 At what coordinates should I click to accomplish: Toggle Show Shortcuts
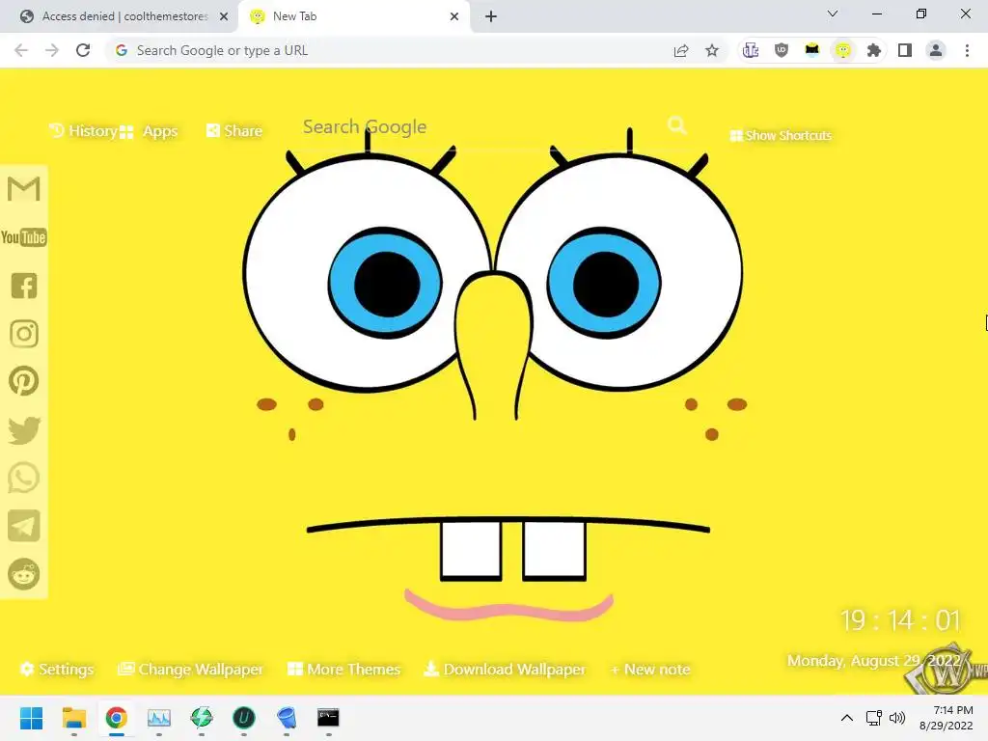[x=781, y=135]
